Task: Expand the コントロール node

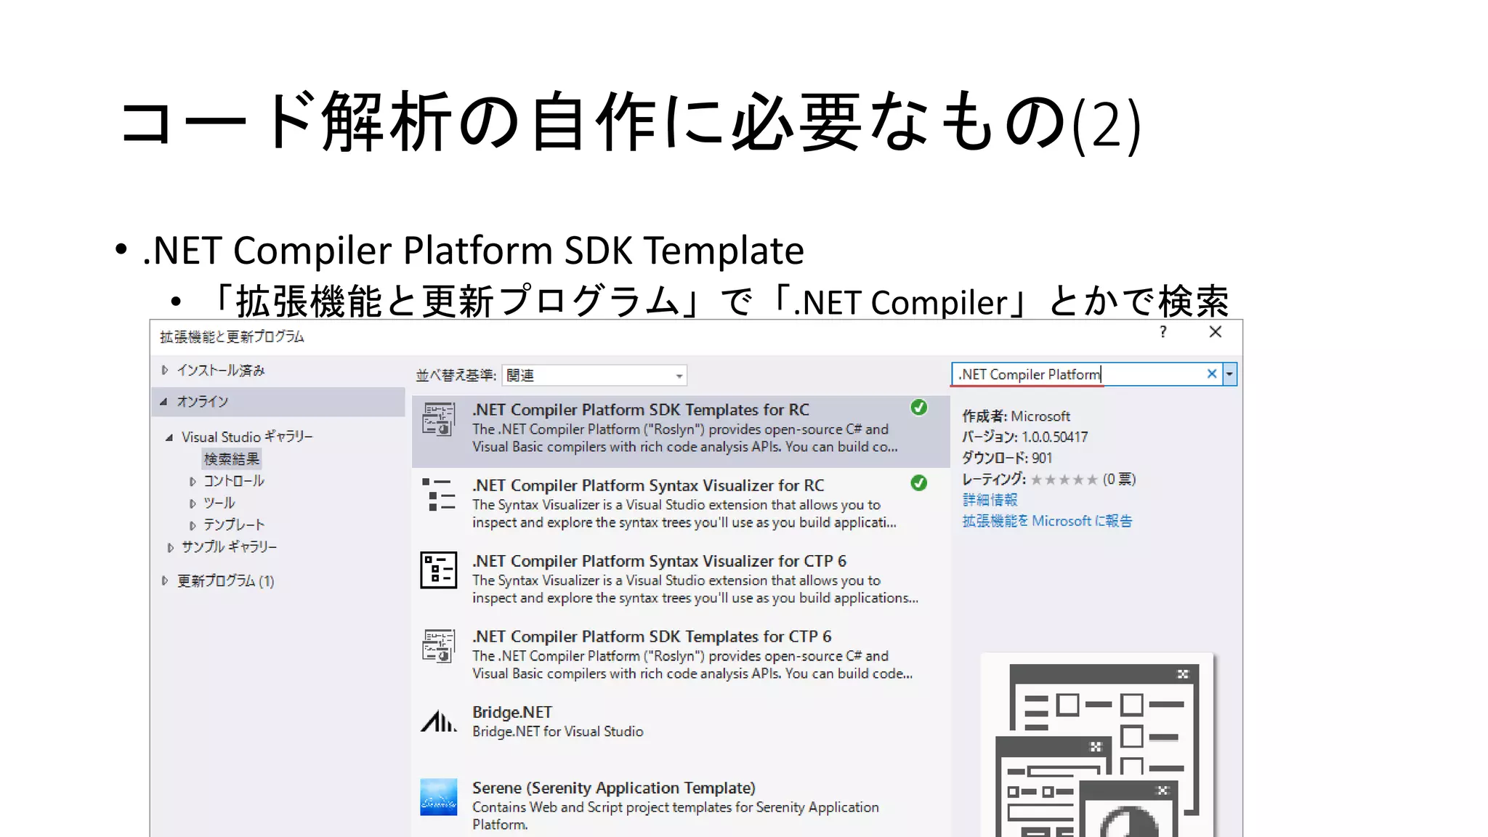Action: (193, 481)
